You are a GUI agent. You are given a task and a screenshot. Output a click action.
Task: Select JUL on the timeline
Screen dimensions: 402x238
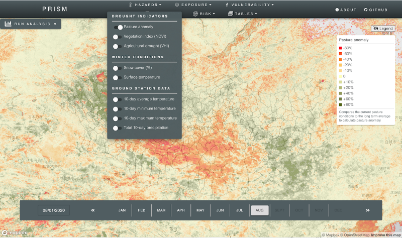coord(240,210)
